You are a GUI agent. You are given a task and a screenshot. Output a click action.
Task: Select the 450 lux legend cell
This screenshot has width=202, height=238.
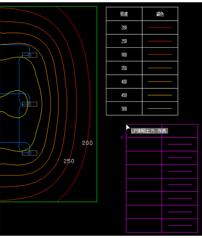(124, 95)
